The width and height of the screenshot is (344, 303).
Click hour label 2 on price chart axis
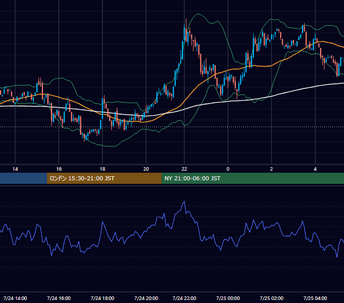pyautogui.click(x=271, y=169)
